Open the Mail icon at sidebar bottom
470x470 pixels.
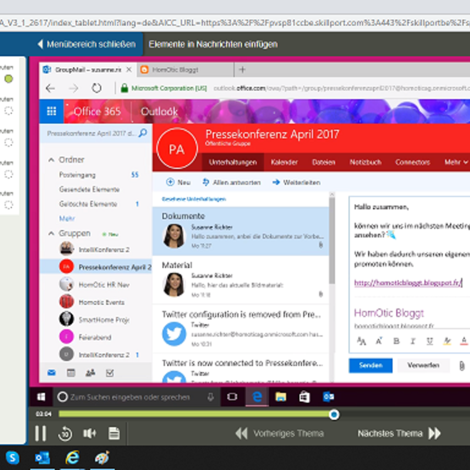point(52,372)
